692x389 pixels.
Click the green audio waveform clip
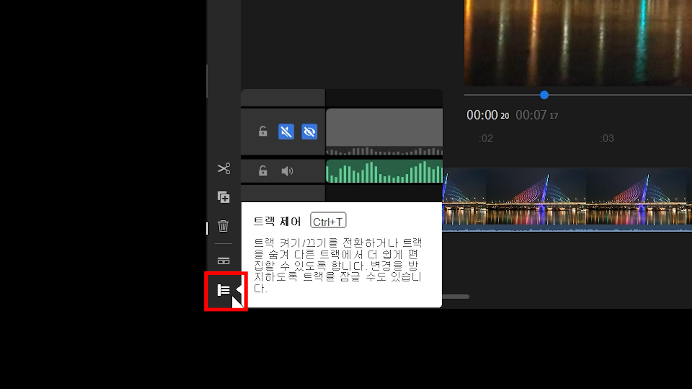pyautogui.click(x=384, y=171)
